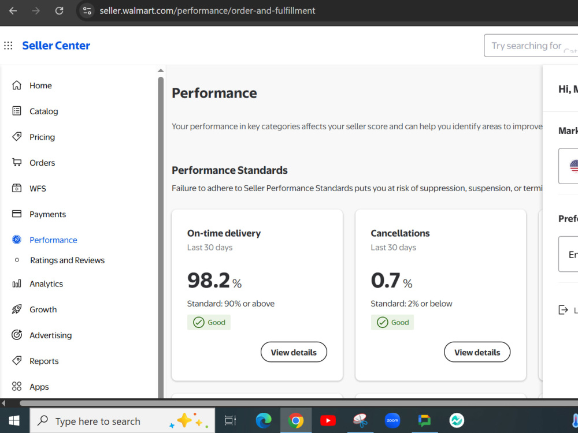Click the browser address bar URL
The width and height of the screenshot is (578, 433).
207,10
